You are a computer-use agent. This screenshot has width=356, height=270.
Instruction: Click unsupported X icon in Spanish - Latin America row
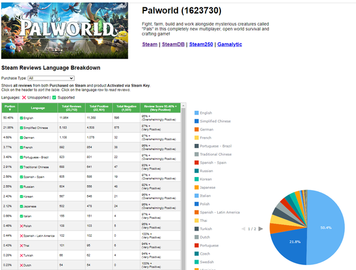click(21, 236)
